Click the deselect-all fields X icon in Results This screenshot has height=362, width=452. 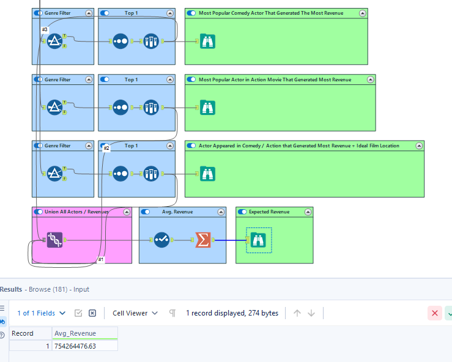[x=92, y=313]
